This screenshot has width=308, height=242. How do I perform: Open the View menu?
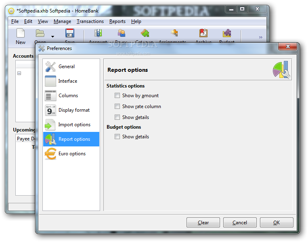tap(43, 21)
